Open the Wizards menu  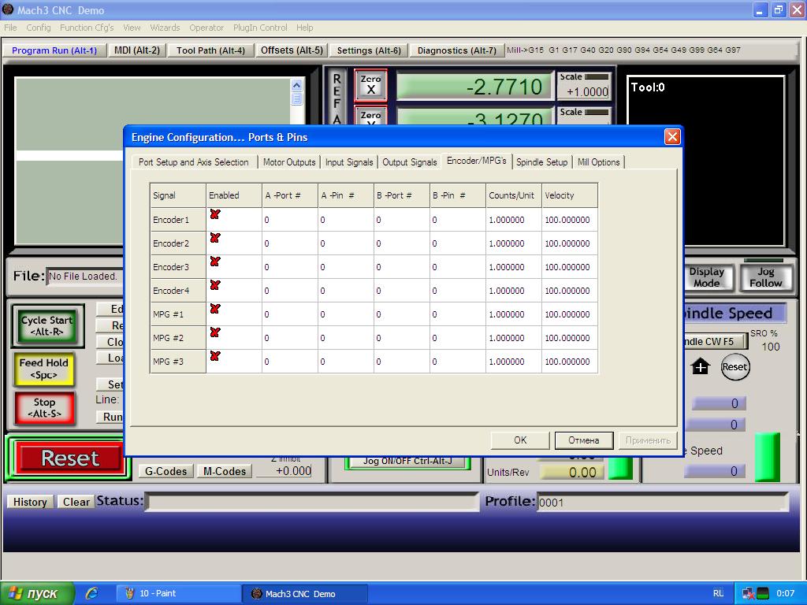(165, 28)
